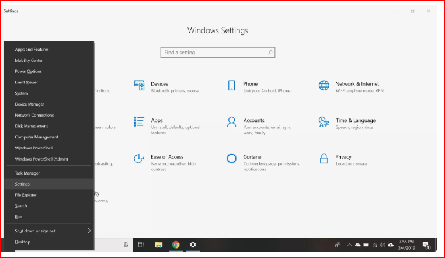Open the Devices category title
Screen dimensions: 445x258
pos(159,84)
